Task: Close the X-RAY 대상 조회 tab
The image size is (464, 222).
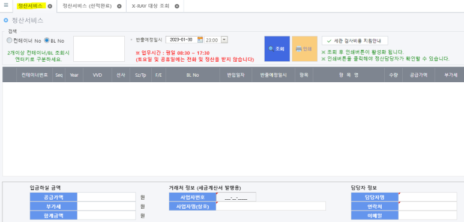Action: [177, 6]
